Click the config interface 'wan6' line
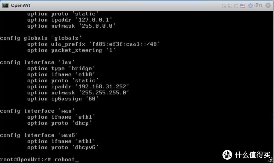Image resolution: width=274 pixels, height=163 pixels. click(x=39, y=135)
